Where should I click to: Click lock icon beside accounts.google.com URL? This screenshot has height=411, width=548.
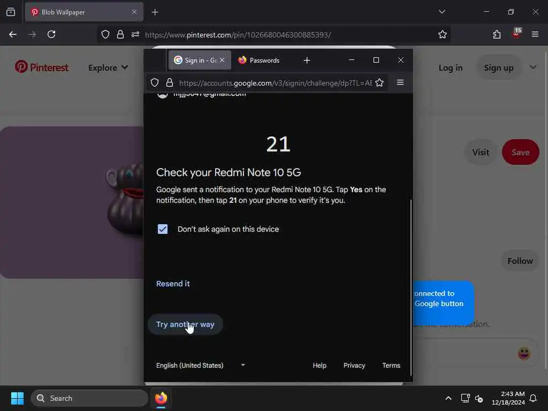pos(170,83)
